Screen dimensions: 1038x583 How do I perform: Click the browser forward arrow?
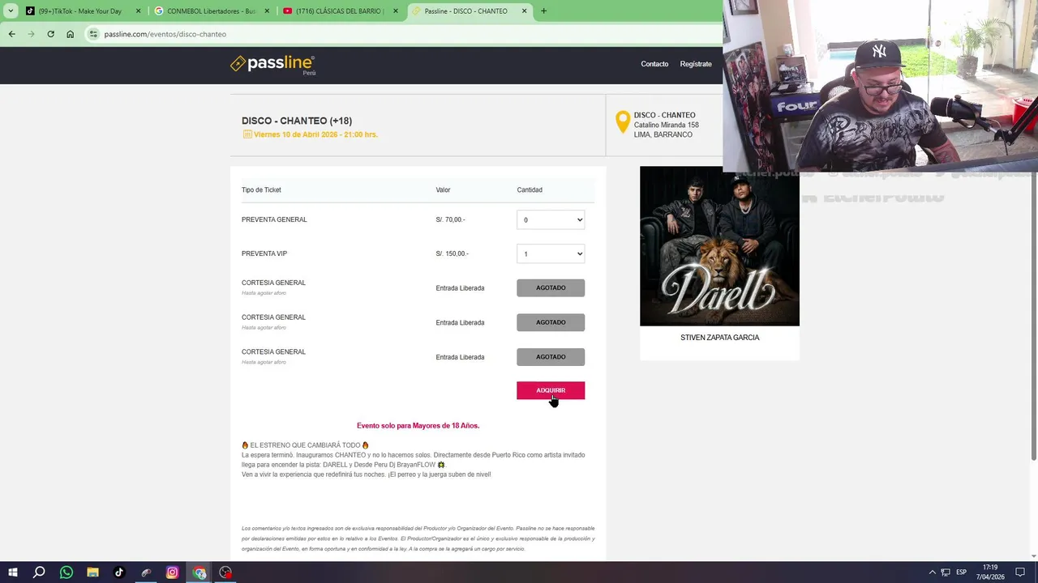(x=31, y=34)
